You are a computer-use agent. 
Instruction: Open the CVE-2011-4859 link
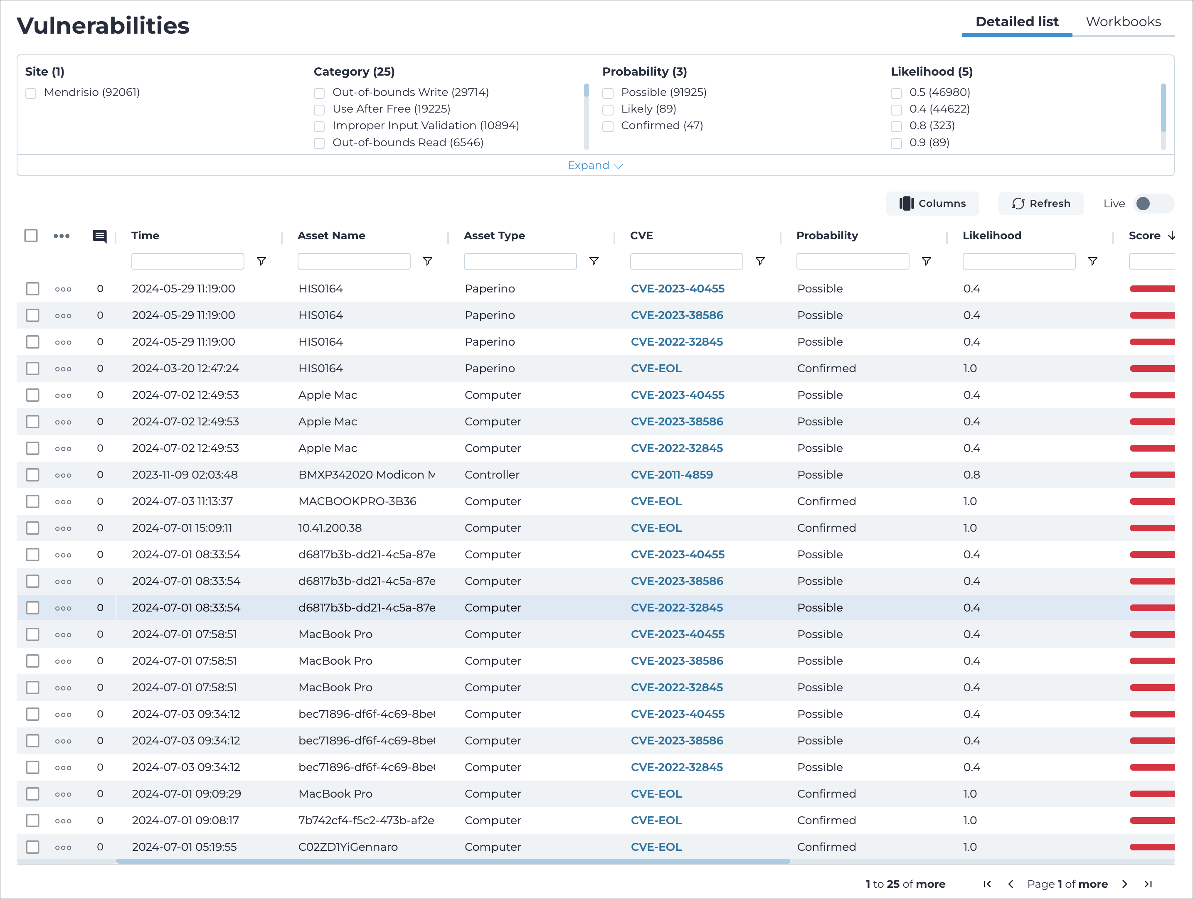pos(671,475)
